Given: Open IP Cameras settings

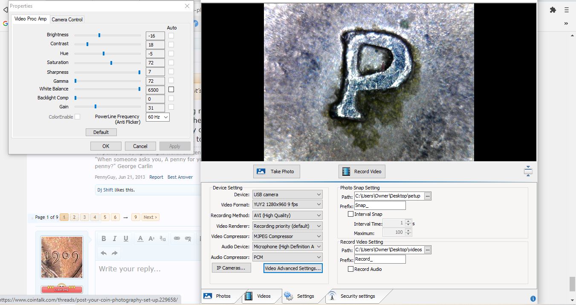Looking at the screenshot, I should (231, 268).
